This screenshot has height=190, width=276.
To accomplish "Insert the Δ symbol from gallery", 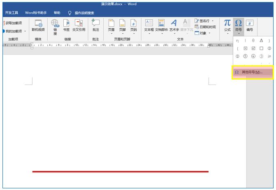I will pos(261,41).
